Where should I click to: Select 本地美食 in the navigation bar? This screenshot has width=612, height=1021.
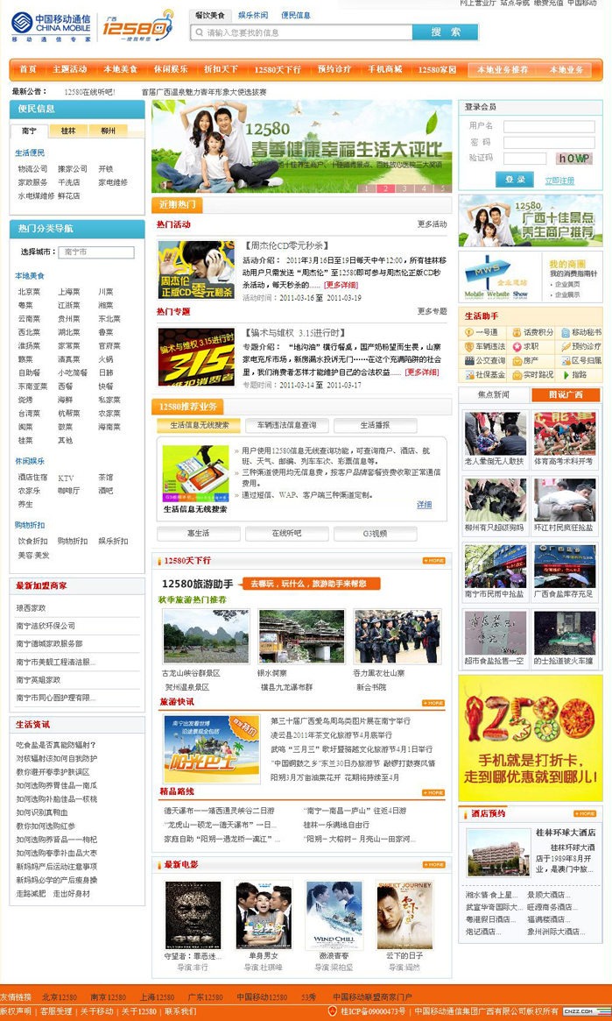click(120, 69)
